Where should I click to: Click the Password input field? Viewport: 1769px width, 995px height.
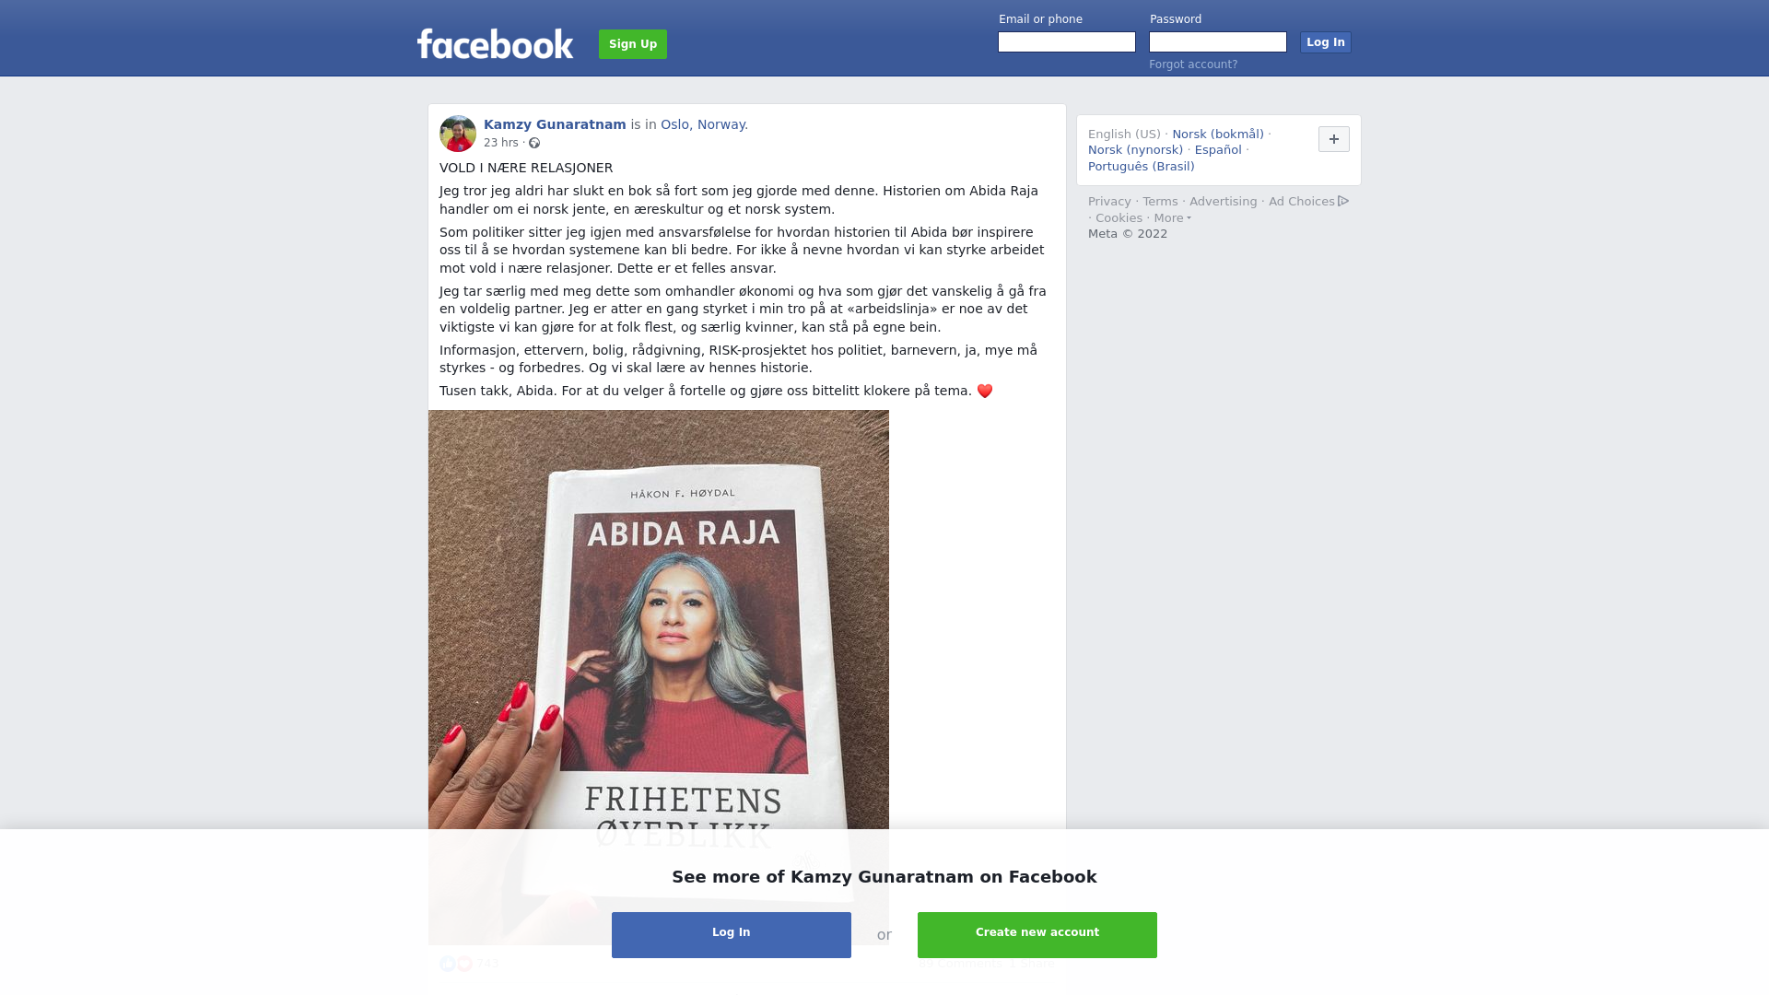point(1218,42)
